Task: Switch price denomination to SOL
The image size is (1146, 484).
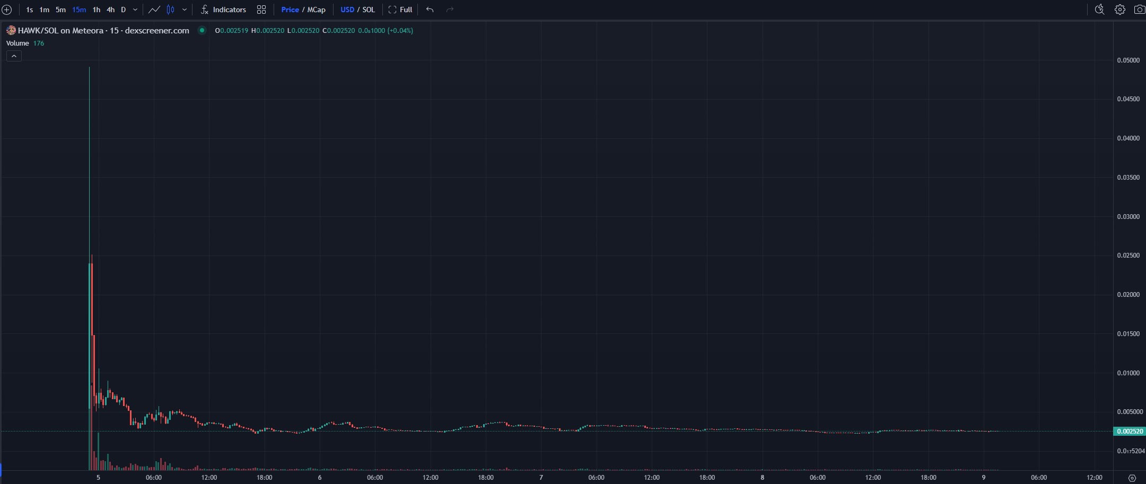Action: (x=369, y=10)
